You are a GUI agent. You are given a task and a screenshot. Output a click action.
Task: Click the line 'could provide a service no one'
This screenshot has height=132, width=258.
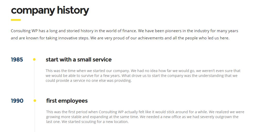[x=89, y=81]
